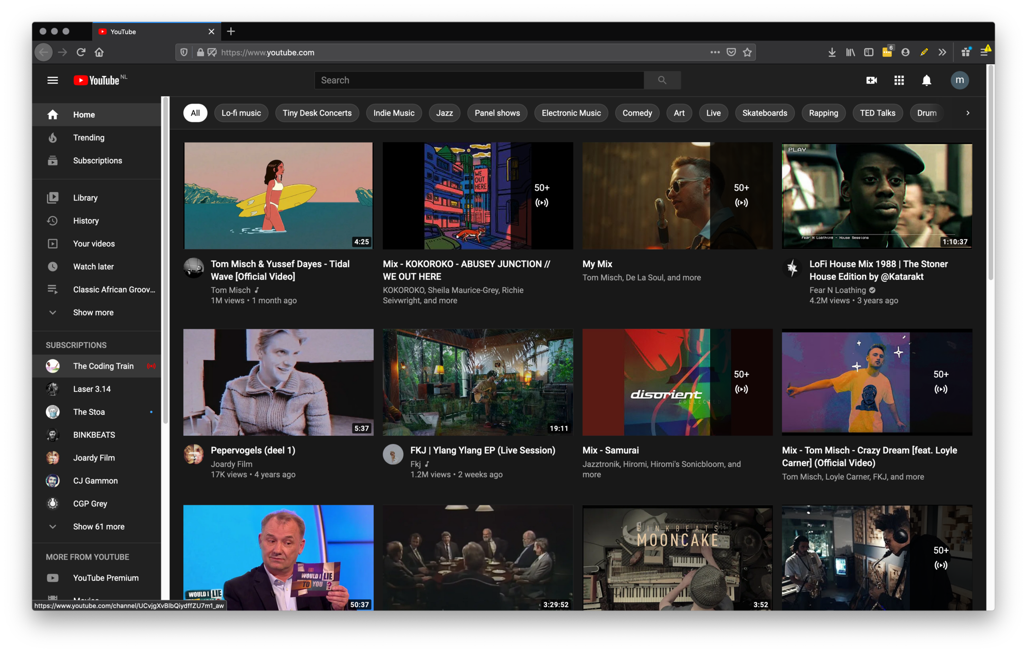Open FKJ Ylang Ylang EP video title

[482, 450]
